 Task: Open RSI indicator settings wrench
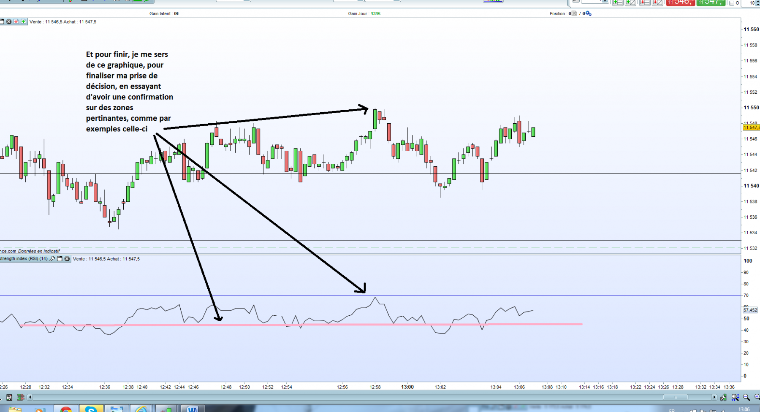(x=52, y=259)
